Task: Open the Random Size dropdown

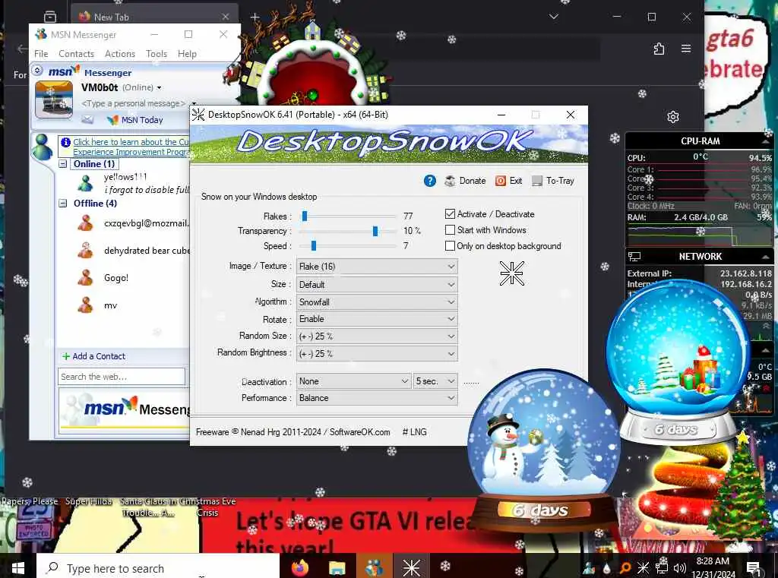Action: (x=377, y=336)
